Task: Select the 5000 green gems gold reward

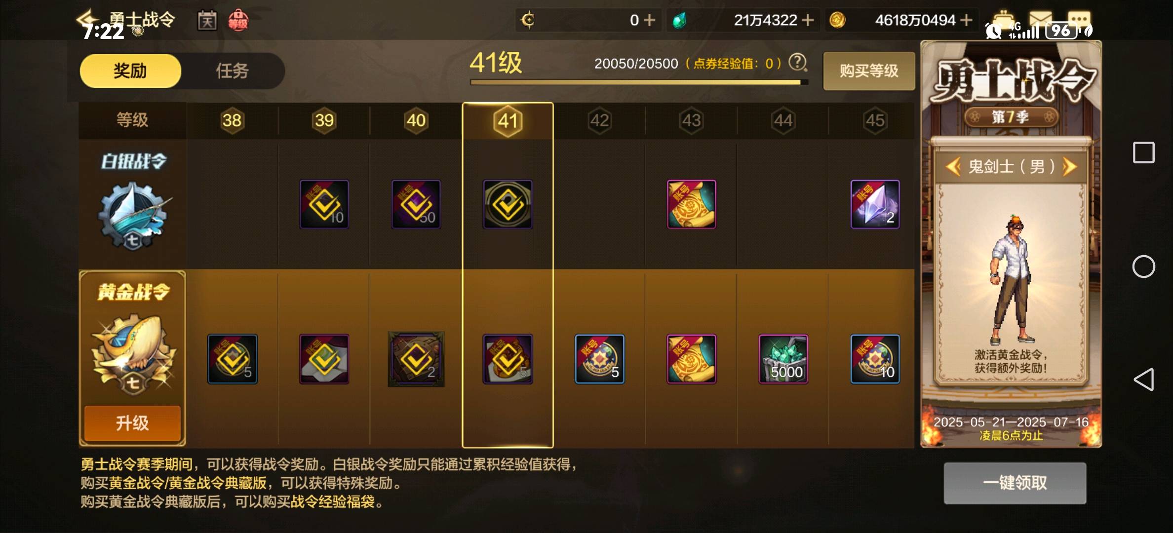Action: [783, 359]
